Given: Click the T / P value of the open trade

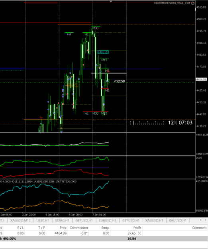Looking at the screenshot, I should tap(42, 233).
